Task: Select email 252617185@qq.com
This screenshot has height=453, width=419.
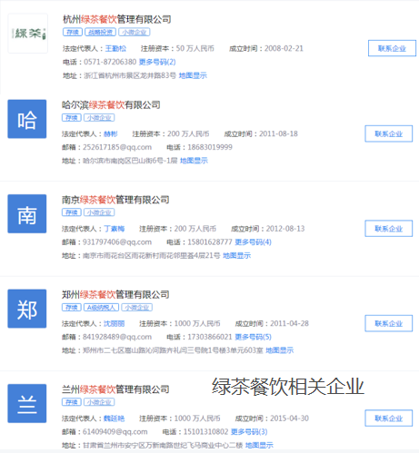Action: 117,147
